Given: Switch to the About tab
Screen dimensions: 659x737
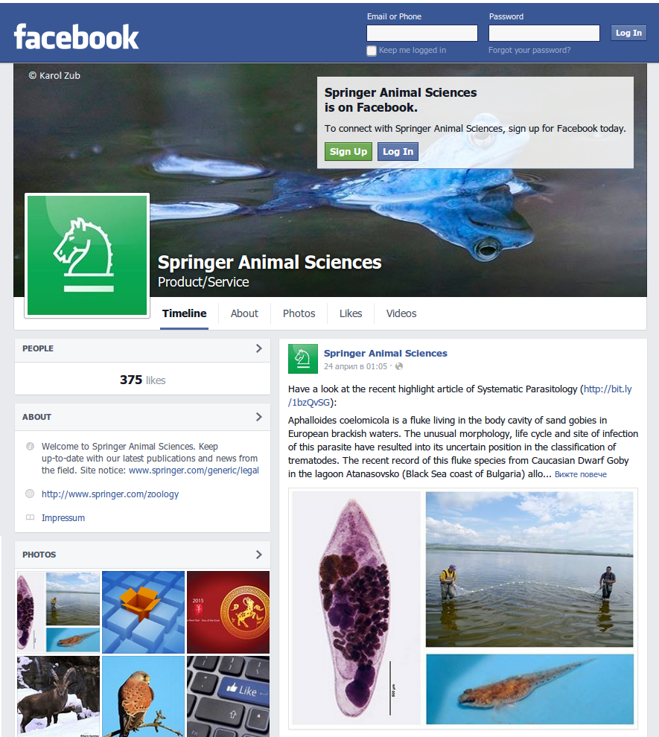Looking at the screenshot, I should click(244, 313).
